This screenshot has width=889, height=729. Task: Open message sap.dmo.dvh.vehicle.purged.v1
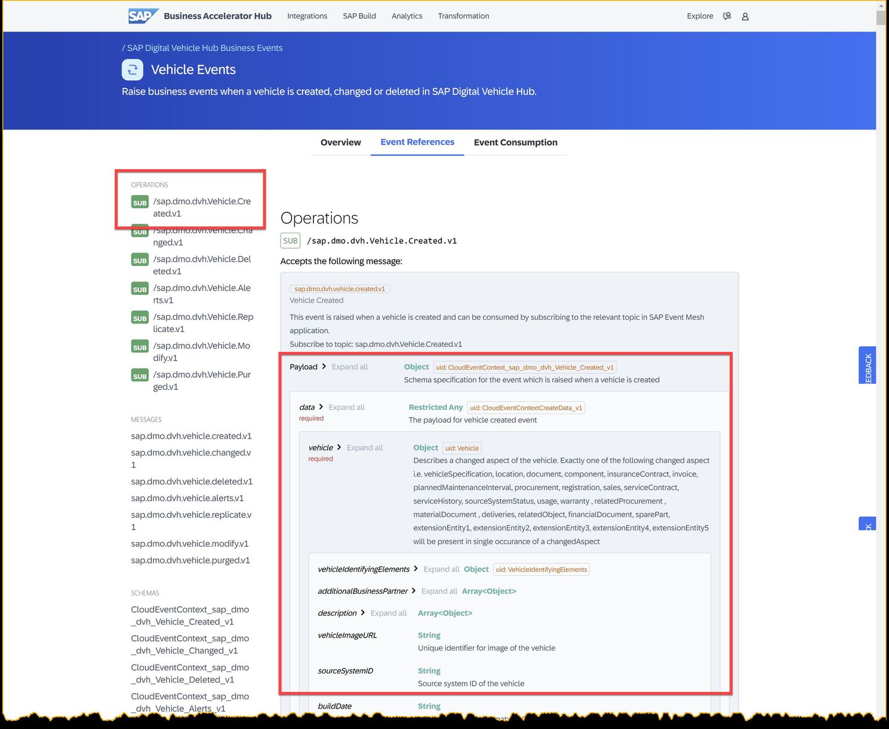[190, 560]
